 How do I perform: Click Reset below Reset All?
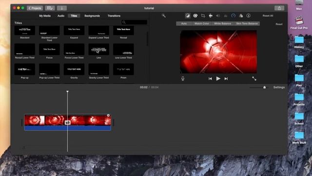[x=279, y=24]
